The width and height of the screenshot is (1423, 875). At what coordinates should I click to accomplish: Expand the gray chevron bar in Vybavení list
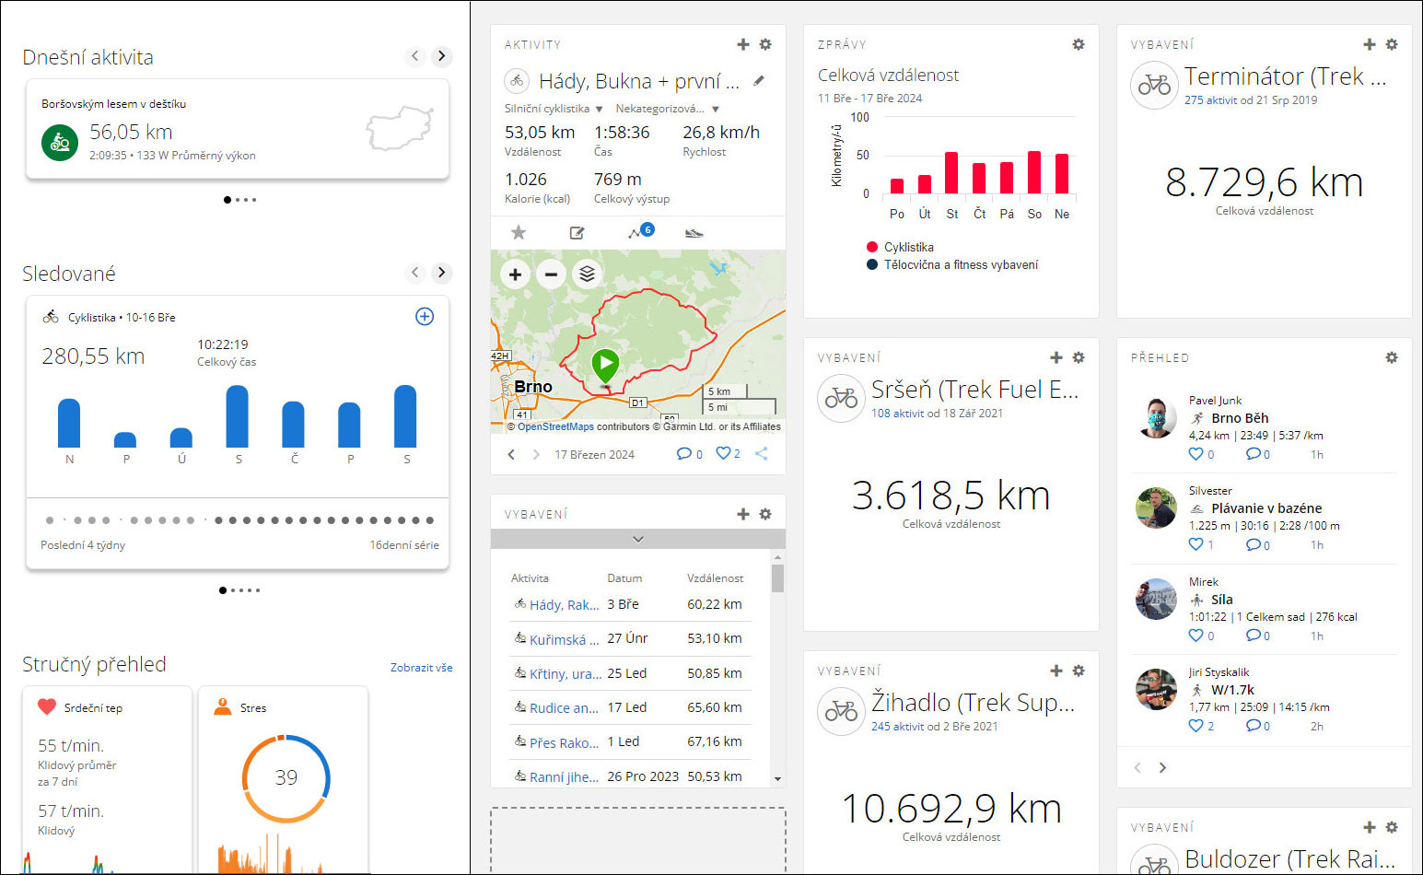[x=638, y=540]
